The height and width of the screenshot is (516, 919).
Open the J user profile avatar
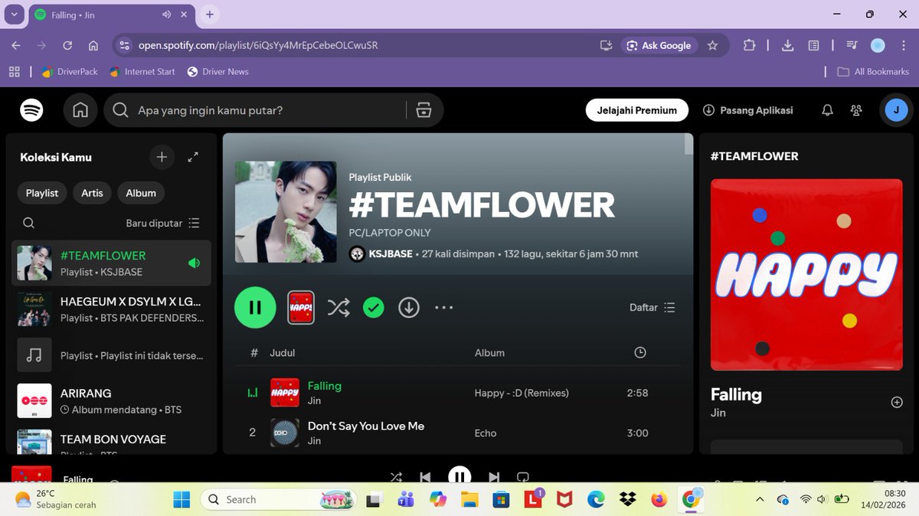pyautogui.click(x=896, y=110)
